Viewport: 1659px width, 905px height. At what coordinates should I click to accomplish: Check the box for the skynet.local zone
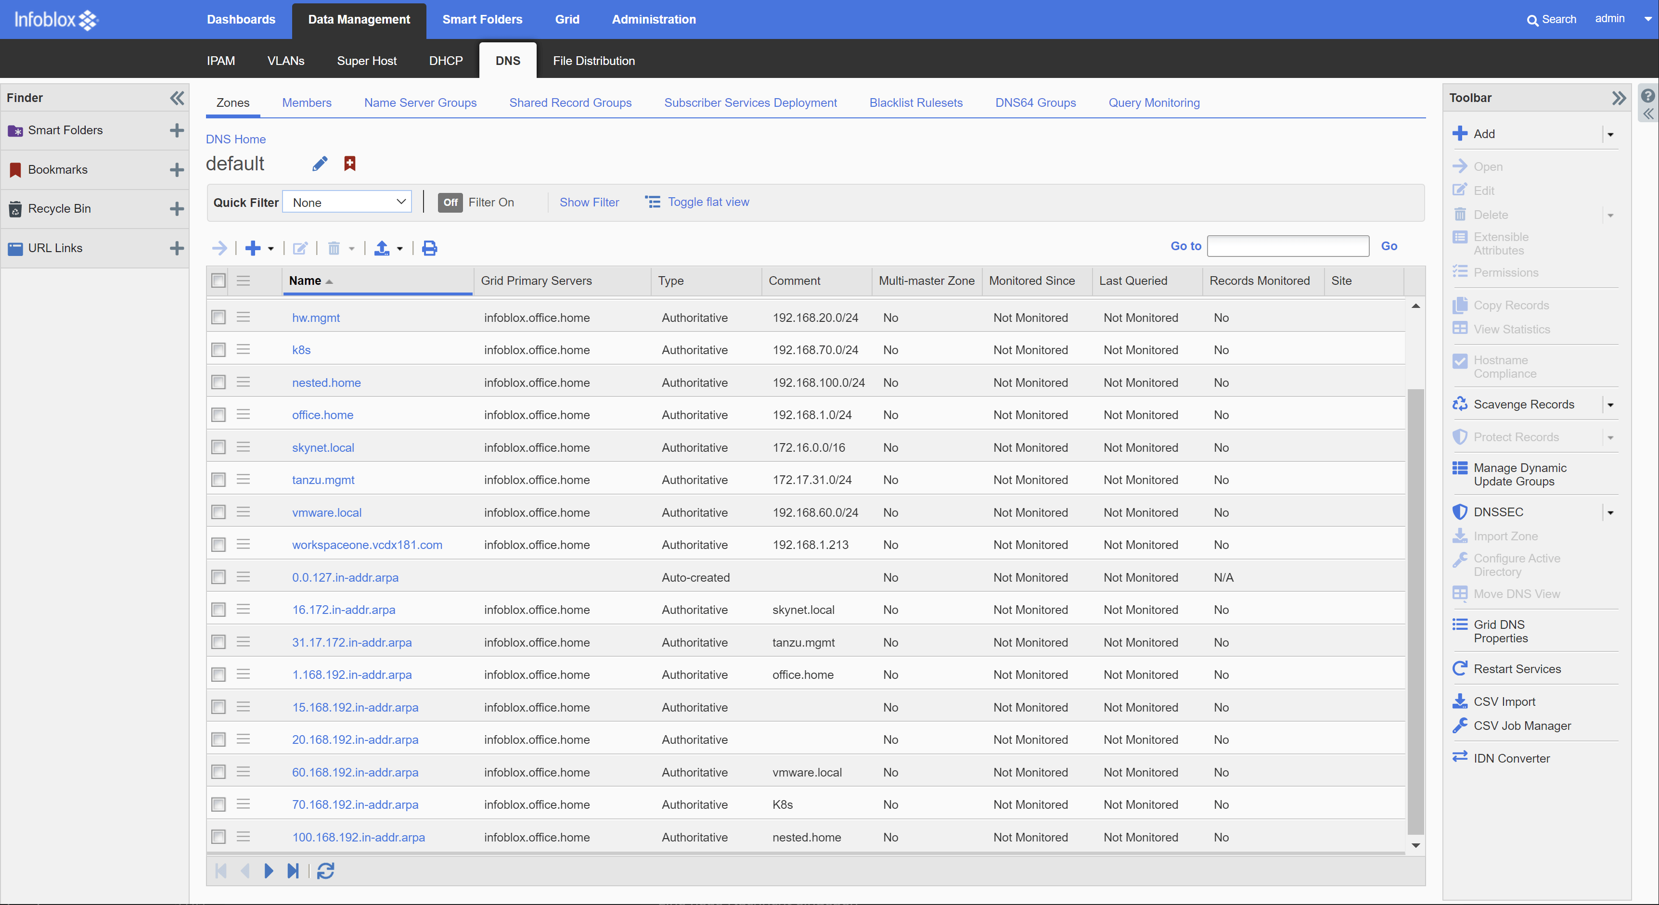coord(219,447)
